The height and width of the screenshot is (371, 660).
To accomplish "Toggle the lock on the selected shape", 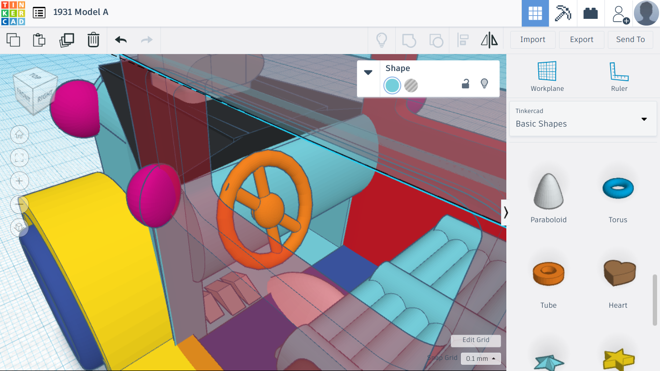I will [x=465, y=83].
